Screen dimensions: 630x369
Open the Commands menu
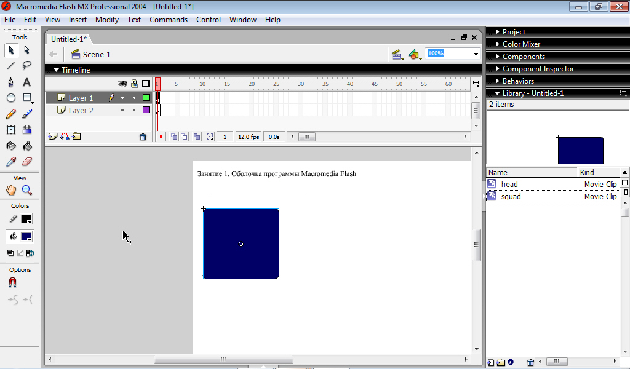(x=169, y=20)
